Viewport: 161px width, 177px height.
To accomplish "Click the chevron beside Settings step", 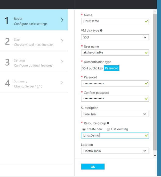I will point(62,62).
